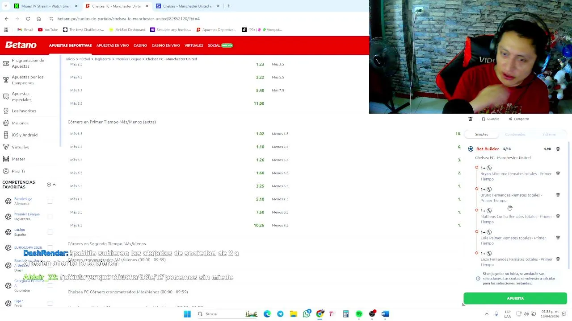The width and height of the screenshot is (572, 321).
Task: Open Apuestas especiales in the sidebar
Action: click(21, 97)
